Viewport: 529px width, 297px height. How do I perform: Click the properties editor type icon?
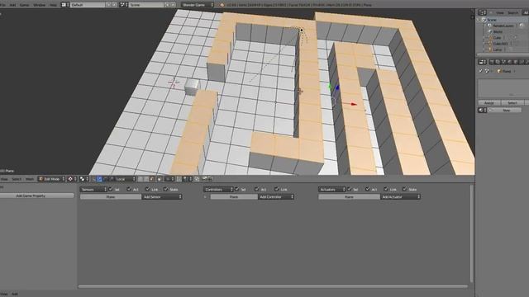[x=483, y=62]
